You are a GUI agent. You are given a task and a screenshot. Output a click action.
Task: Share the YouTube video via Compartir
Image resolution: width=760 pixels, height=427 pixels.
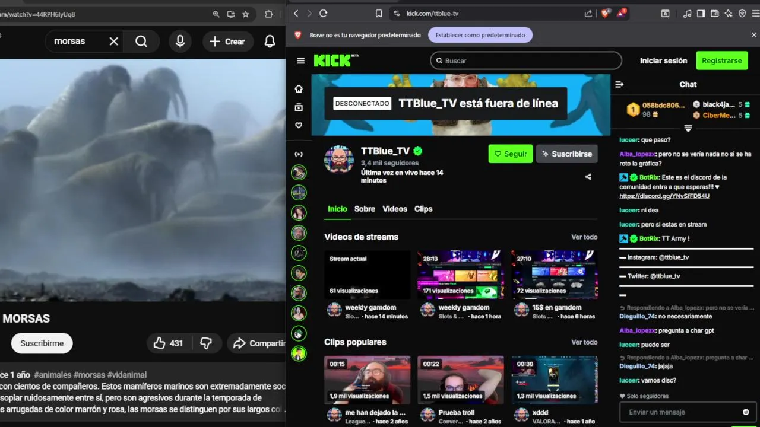(x=256, y=343)
